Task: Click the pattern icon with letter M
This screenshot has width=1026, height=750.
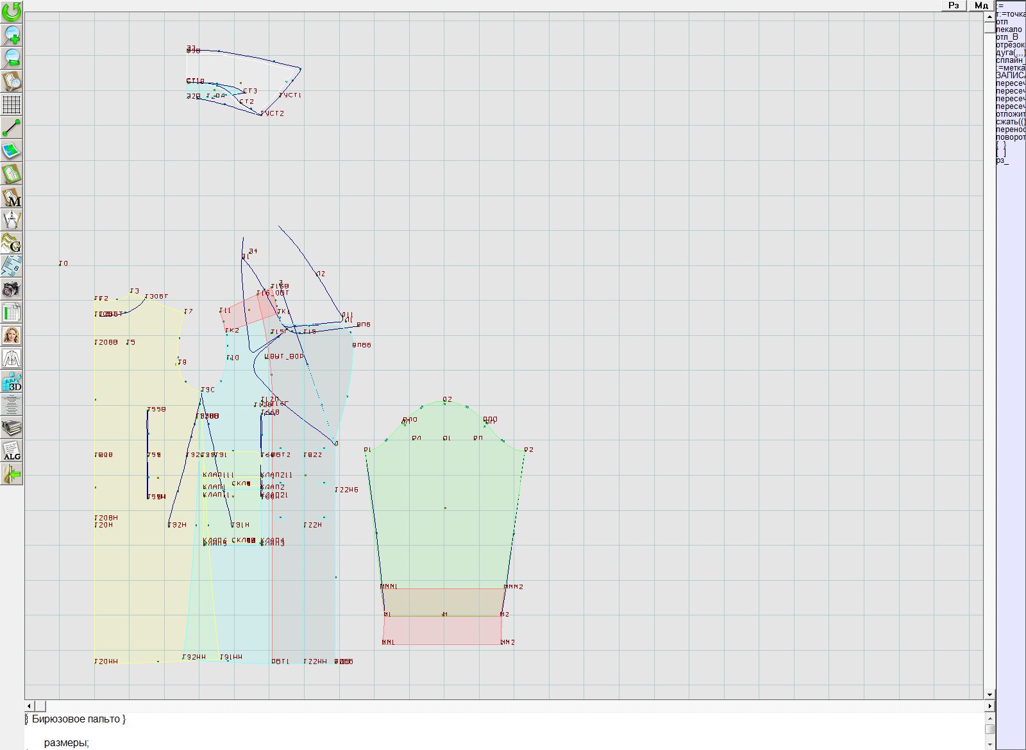Action: 12,197
